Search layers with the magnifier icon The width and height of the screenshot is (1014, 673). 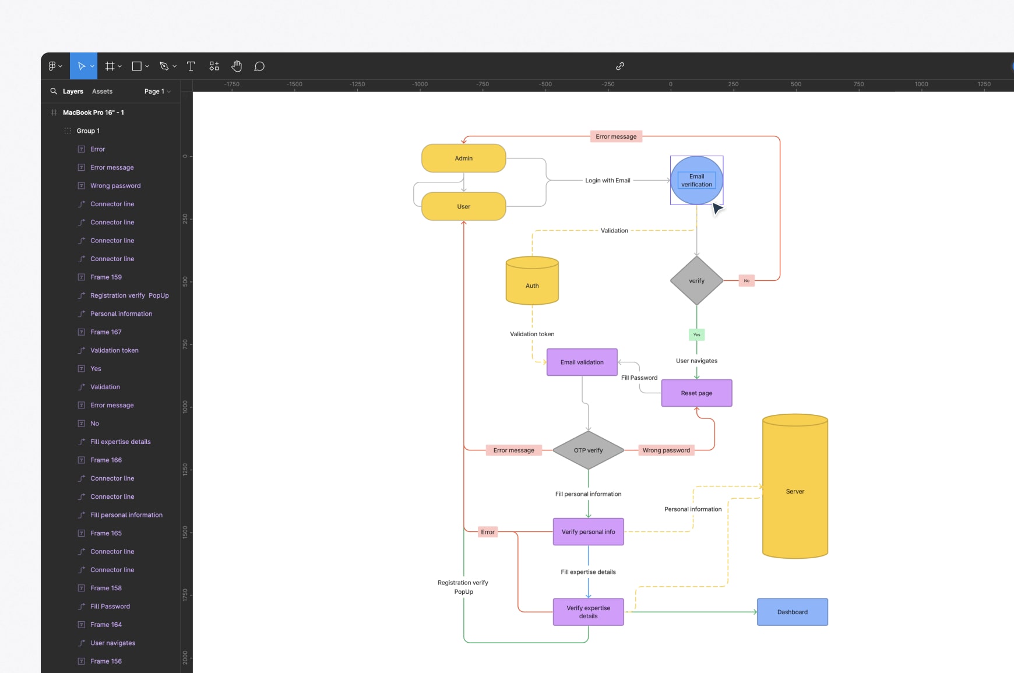click(54, 91)
